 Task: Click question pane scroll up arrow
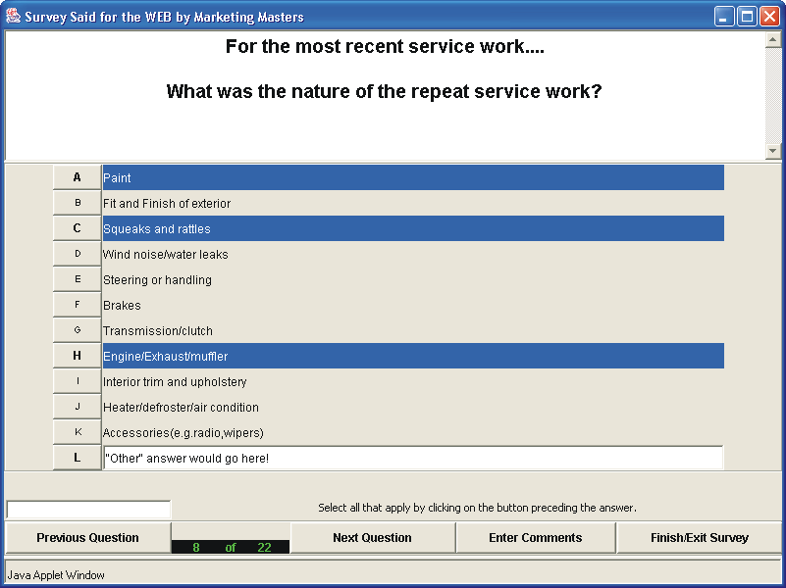(773, 39)
